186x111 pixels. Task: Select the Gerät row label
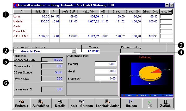(x=17, y=26)
